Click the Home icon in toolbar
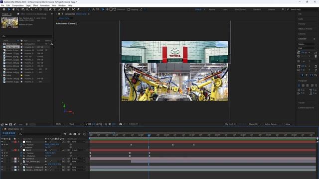 click(4, 9)
